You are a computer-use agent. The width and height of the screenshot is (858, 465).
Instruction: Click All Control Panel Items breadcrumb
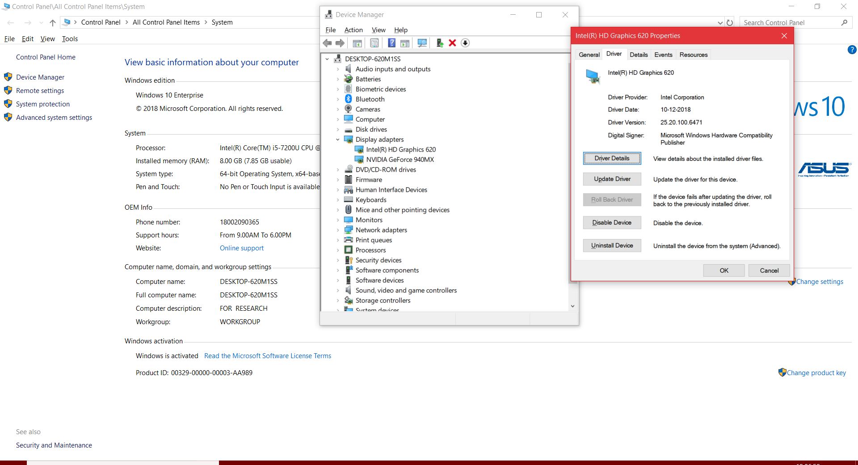(166, 22)
